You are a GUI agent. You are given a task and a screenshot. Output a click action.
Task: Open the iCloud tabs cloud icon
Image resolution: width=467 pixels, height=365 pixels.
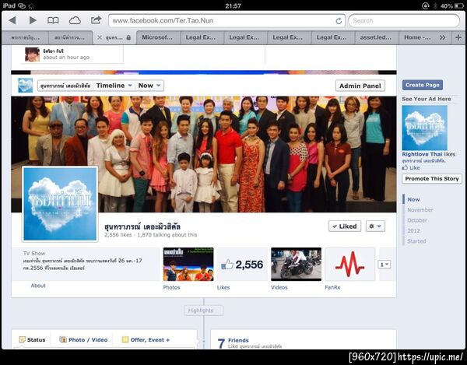tap(75, 20)
